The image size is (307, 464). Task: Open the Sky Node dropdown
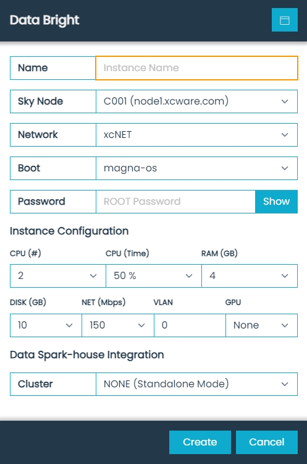(x=196, y=101)
